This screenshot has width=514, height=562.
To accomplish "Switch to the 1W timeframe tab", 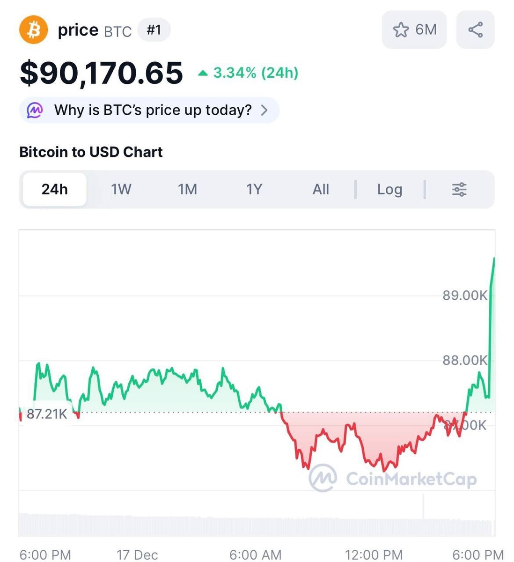I will (x=121, y=189).
